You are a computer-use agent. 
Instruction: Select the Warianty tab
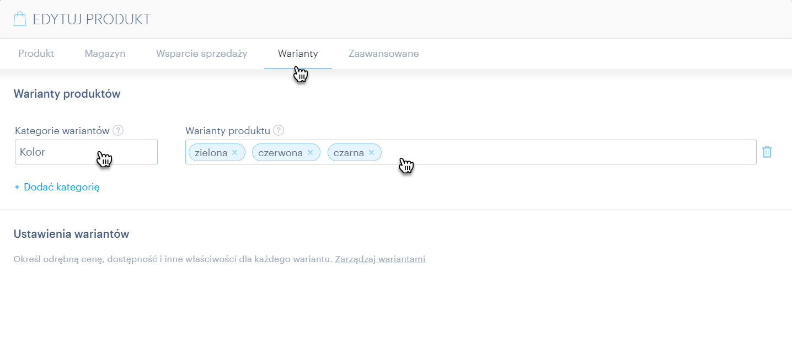[x=298, y=54]
